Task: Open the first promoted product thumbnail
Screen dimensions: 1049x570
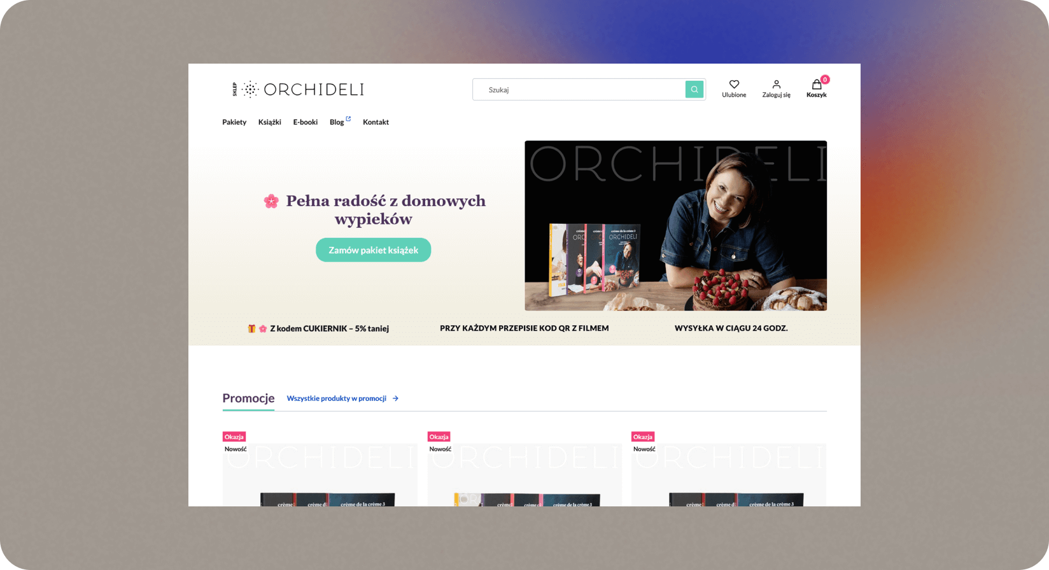Action: click(x=320, y=475)
